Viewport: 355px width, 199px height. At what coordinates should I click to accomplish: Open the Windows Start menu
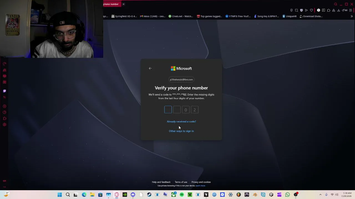click(x=60, y=195)
